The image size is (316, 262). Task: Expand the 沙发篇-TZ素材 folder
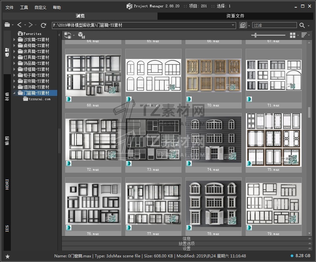coord(14,40)
